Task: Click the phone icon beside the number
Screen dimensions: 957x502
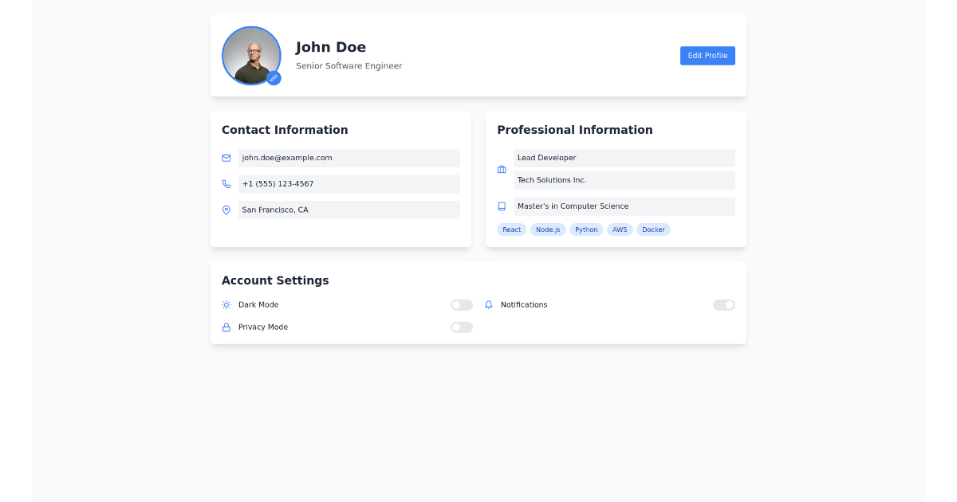Action: click(226, 183)
